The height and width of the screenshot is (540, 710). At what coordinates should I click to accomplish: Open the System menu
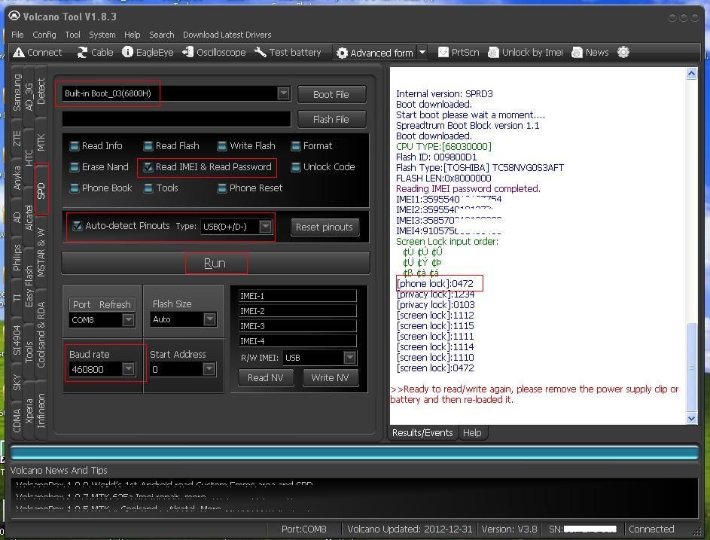click(102, 35)
